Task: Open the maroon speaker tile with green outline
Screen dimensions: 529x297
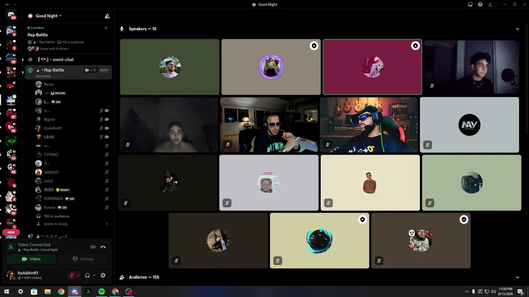Action: (x=372, y=67)
